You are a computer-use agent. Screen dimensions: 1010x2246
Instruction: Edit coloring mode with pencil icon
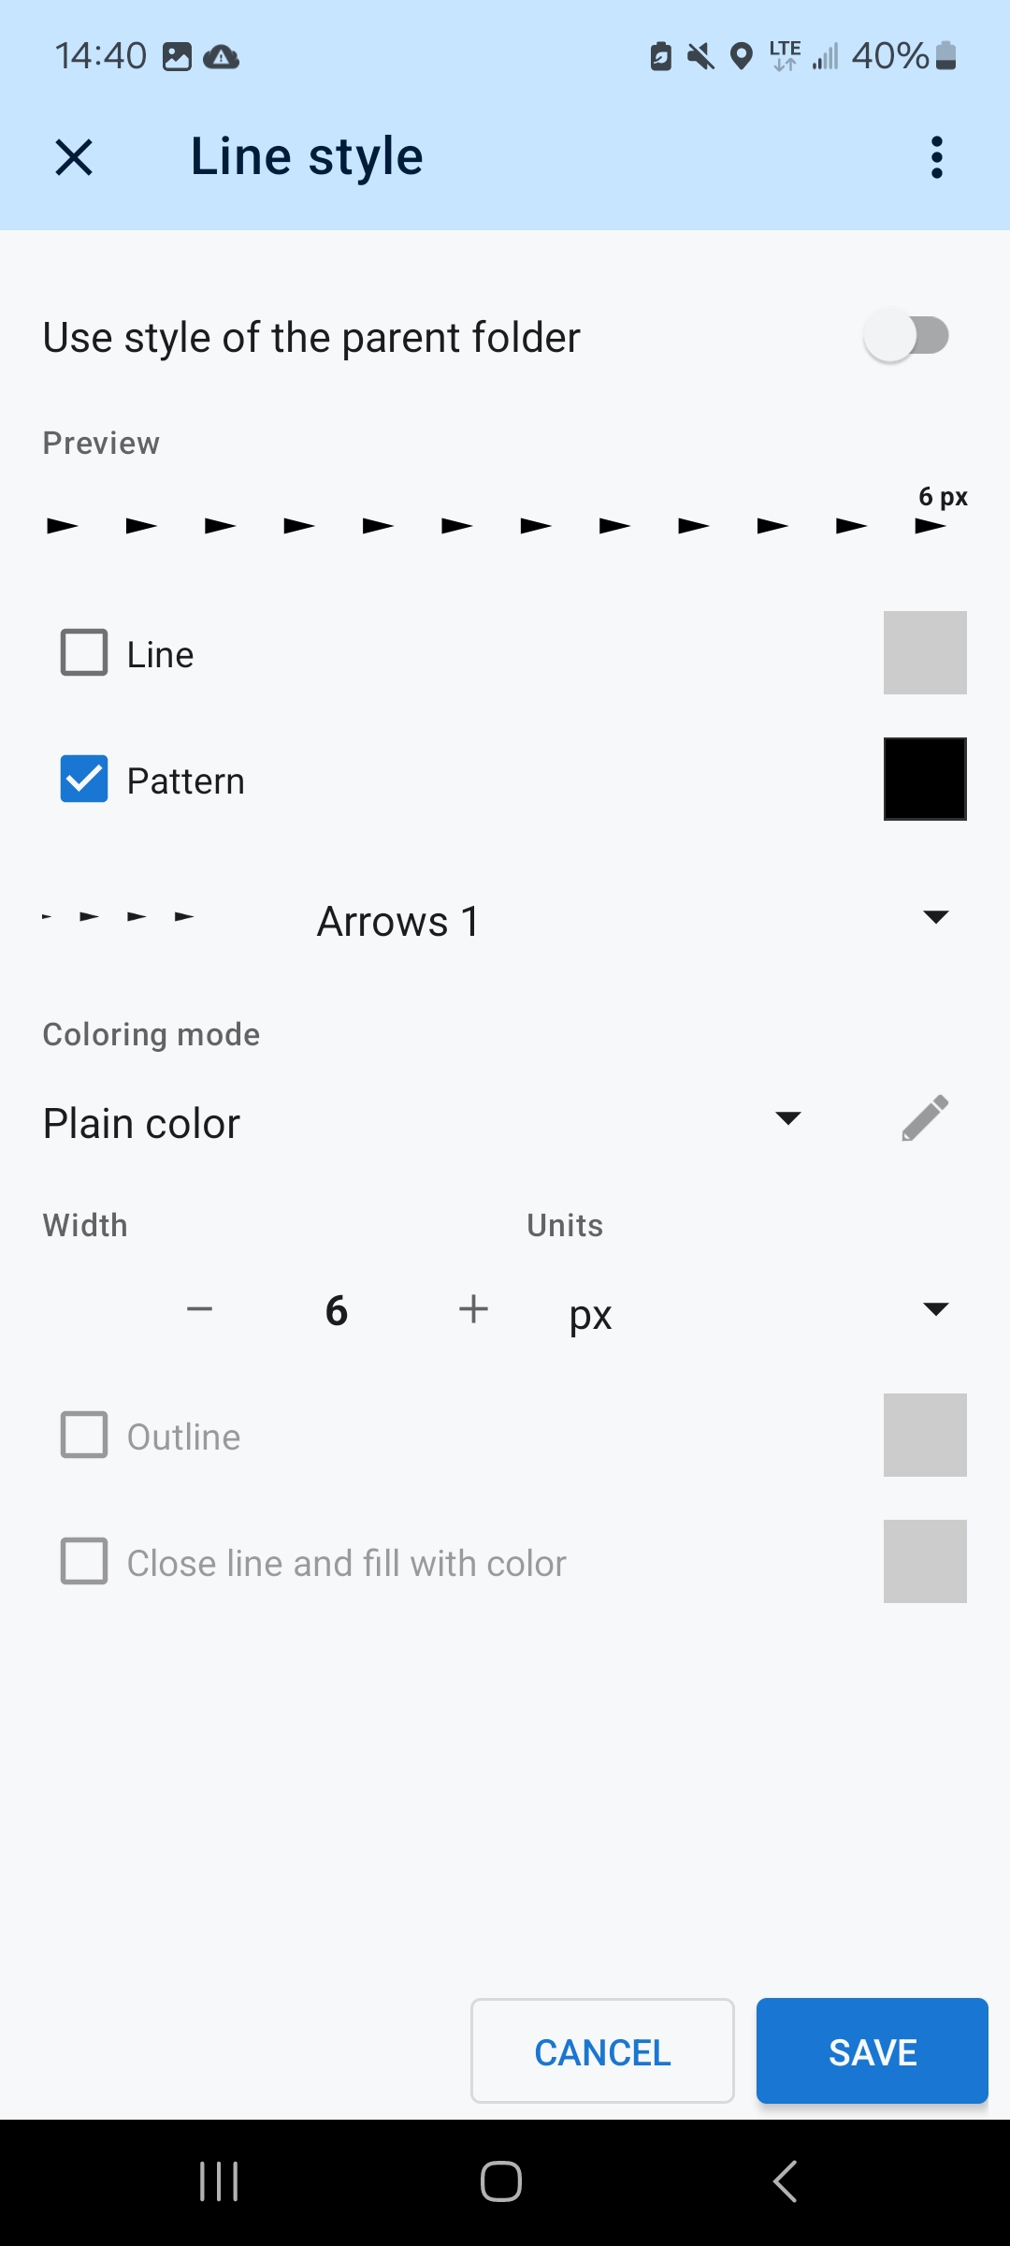click(925, 1118)
